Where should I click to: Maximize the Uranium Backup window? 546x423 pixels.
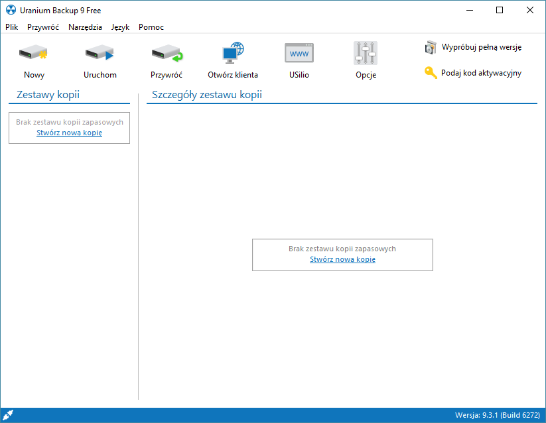pyautogui.click(x=500, y=11)
